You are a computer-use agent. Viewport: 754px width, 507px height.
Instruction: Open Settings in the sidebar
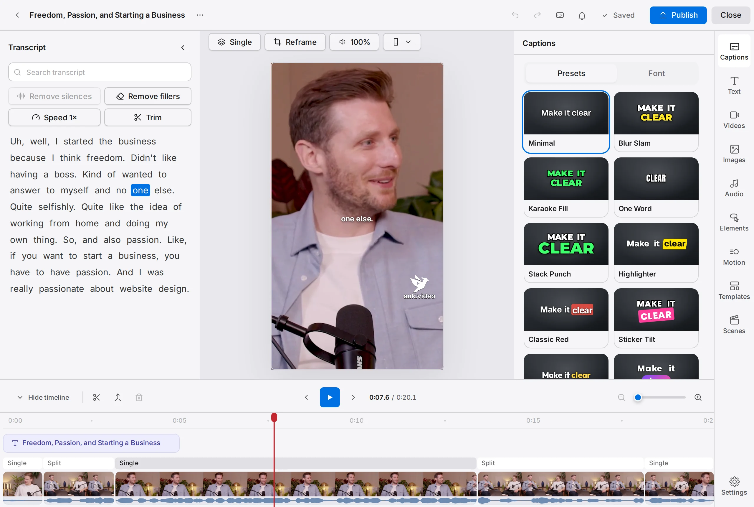734,486
